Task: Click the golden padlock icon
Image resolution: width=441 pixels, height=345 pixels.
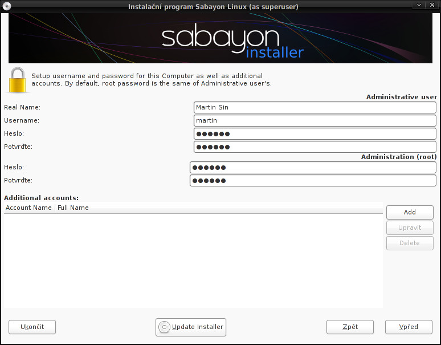Action: click(18, 80)
